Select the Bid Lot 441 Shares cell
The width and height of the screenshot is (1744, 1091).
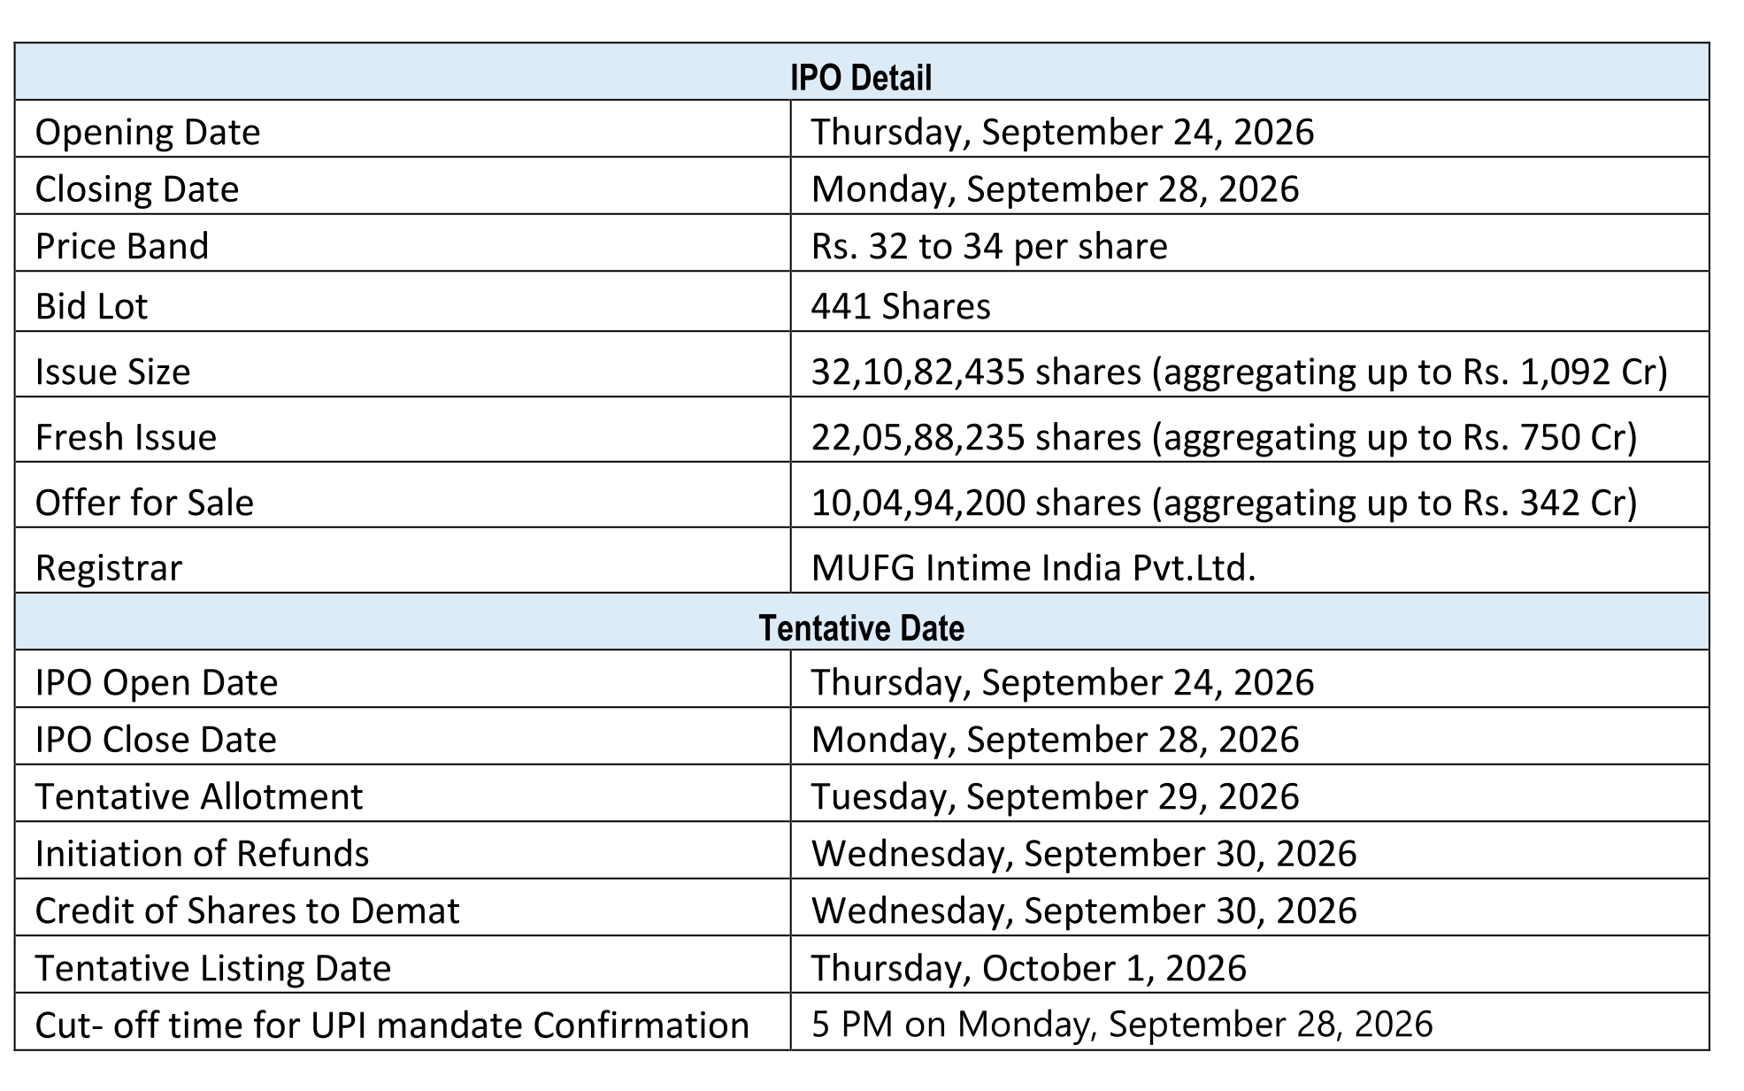pyautogui.click(x=1249, y=302)
